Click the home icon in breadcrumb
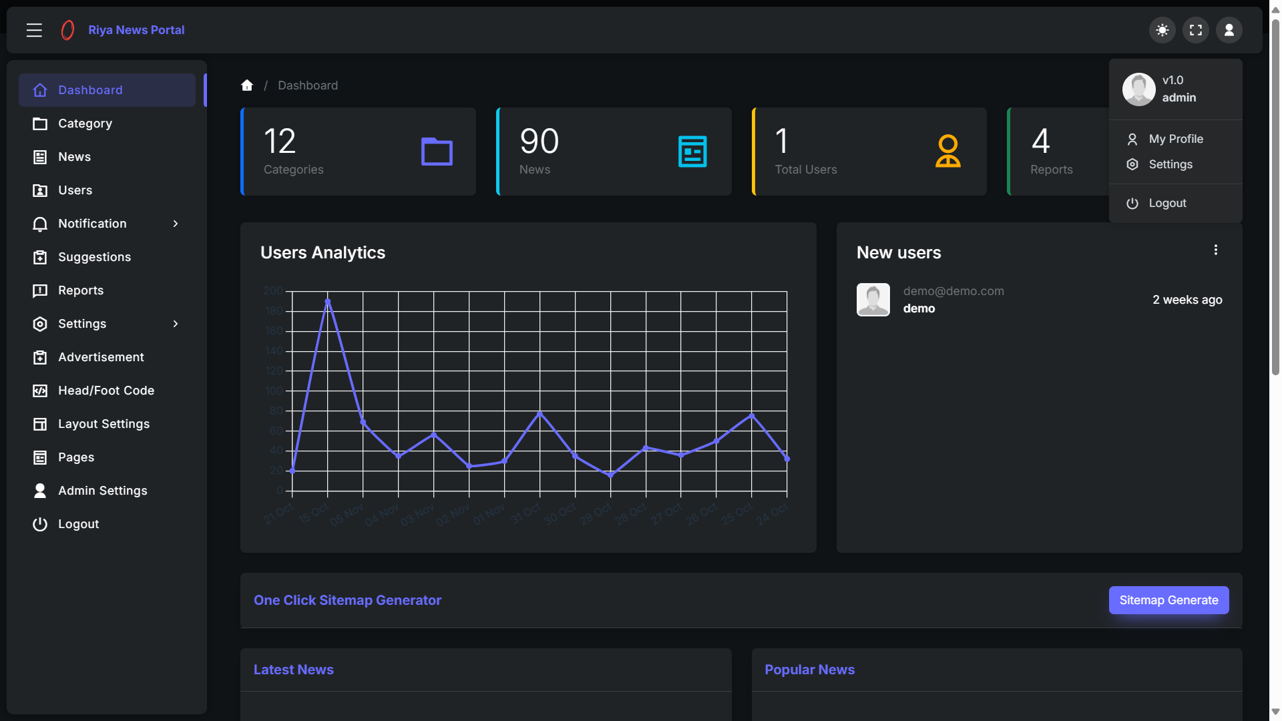 pos(247,85)
